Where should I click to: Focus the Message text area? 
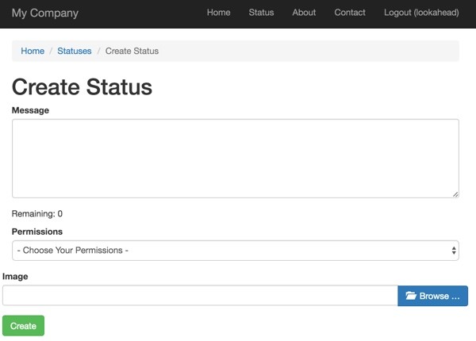(x=236, y=159)
